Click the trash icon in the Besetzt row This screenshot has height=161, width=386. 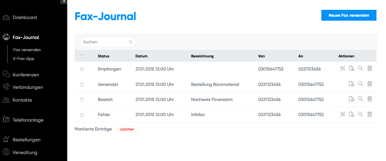(370, 99)
